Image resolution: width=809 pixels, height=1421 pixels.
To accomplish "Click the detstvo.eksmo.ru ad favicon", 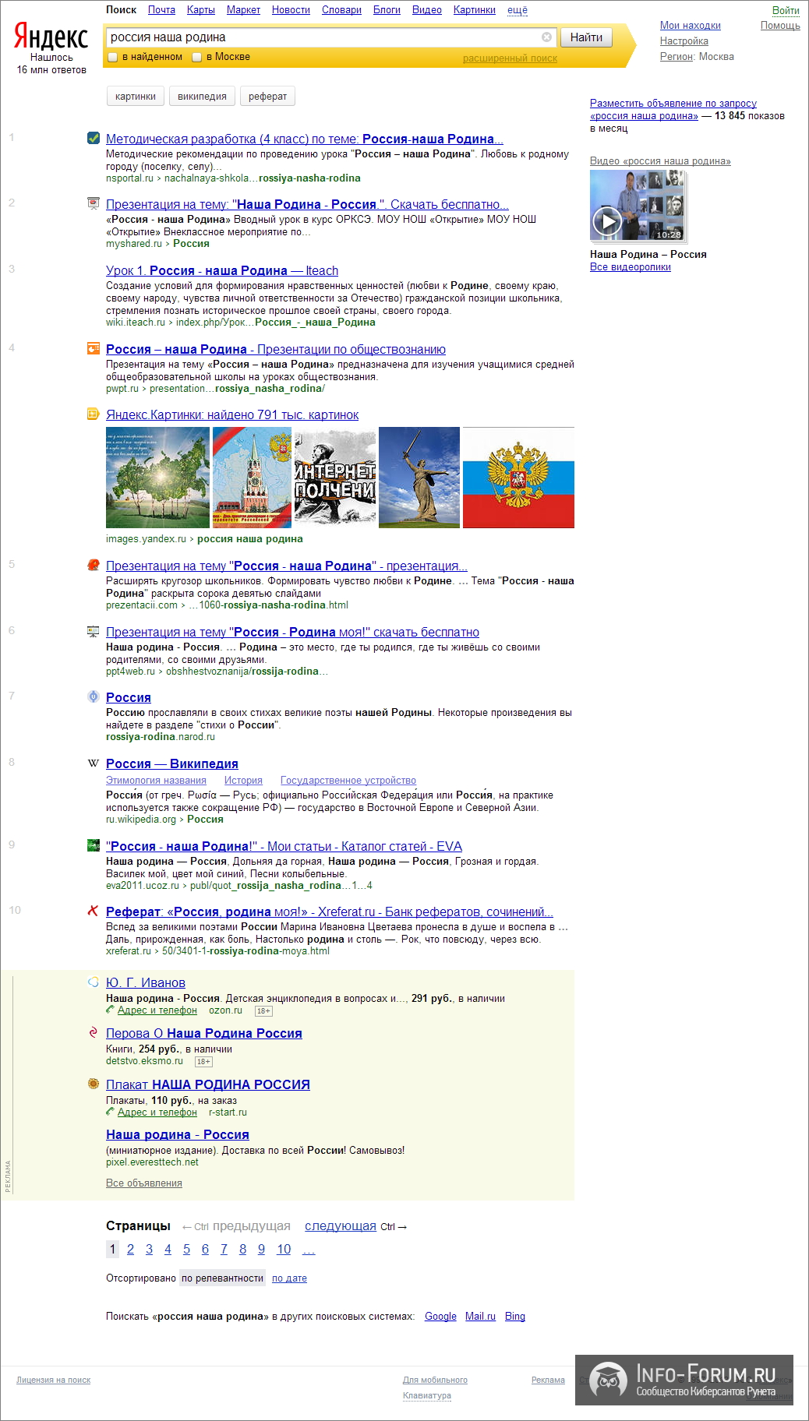I will [94, 1032].
